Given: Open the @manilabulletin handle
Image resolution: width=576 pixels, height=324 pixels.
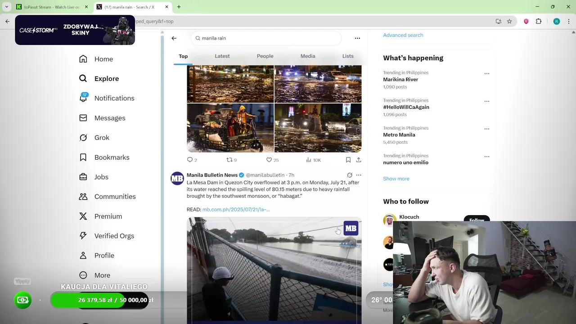Looking at the screenshot, I should pyautogui.click(x=265, y=175).
